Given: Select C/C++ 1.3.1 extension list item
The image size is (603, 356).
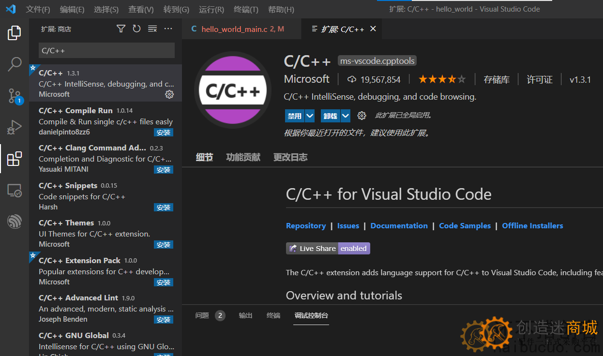Looking at the screenshot, I should [106, 83].
